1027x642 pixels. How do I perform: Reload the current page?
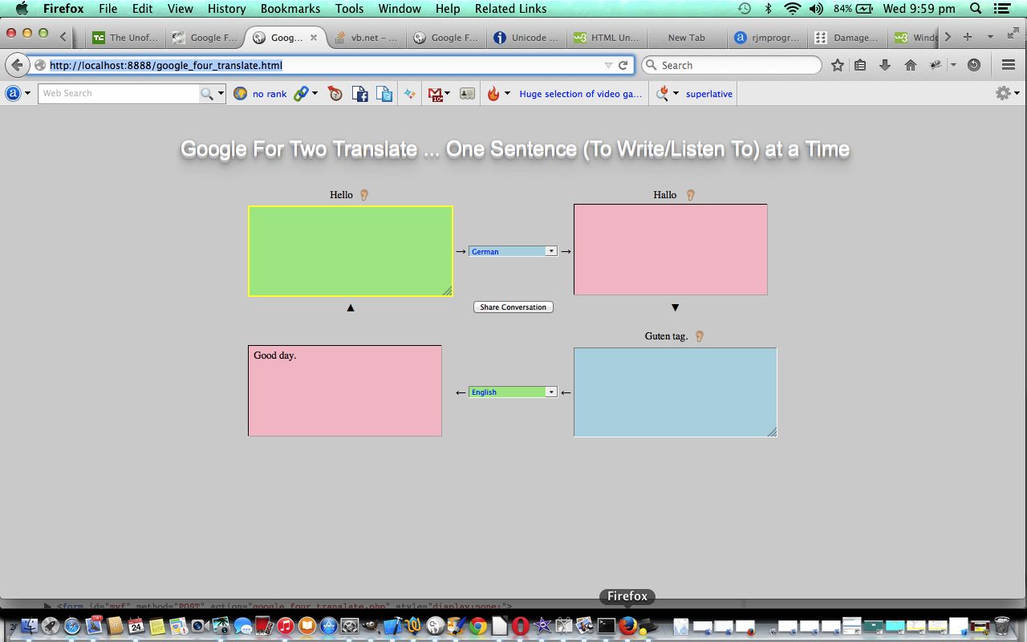tap(623, 65)
